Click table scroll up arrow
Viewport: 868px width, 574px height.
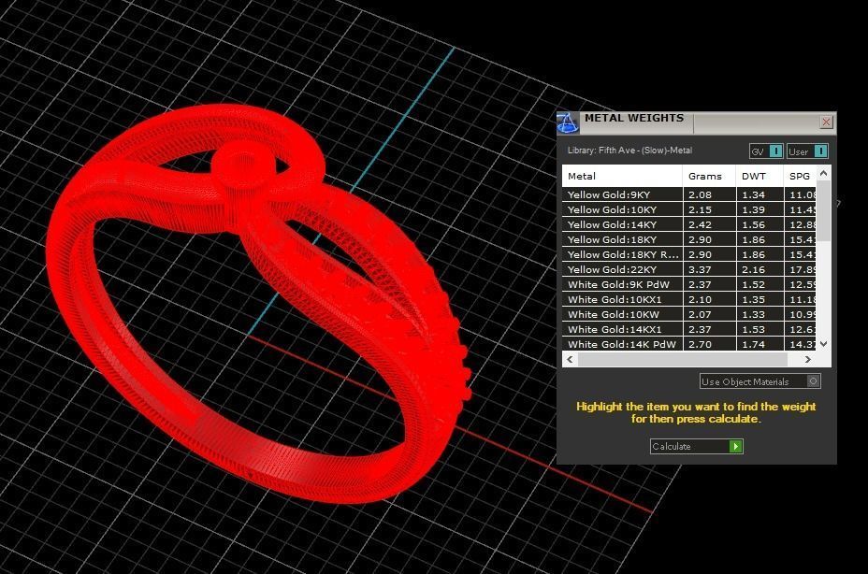(x=824, y=173)
